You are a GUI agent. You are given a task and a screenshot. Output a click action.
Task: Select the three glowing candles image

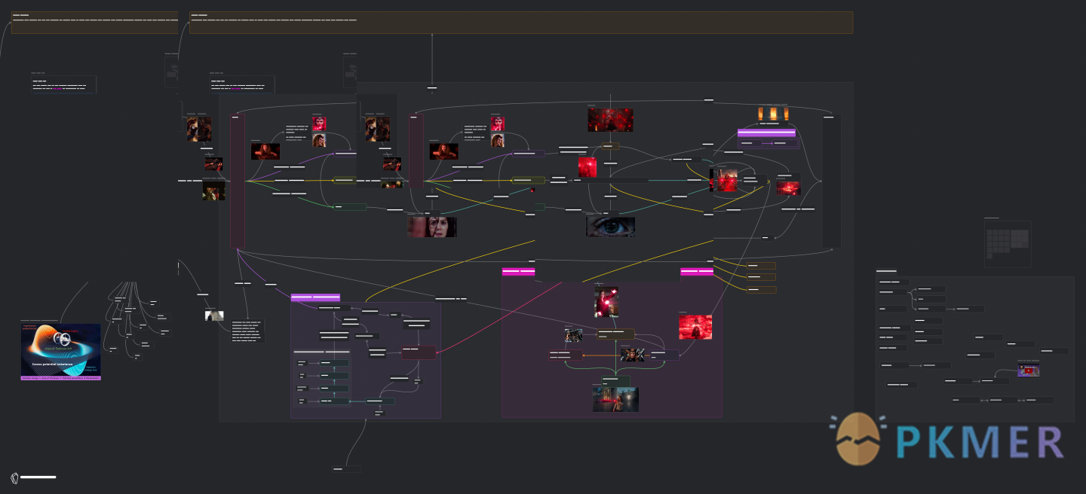773,114
